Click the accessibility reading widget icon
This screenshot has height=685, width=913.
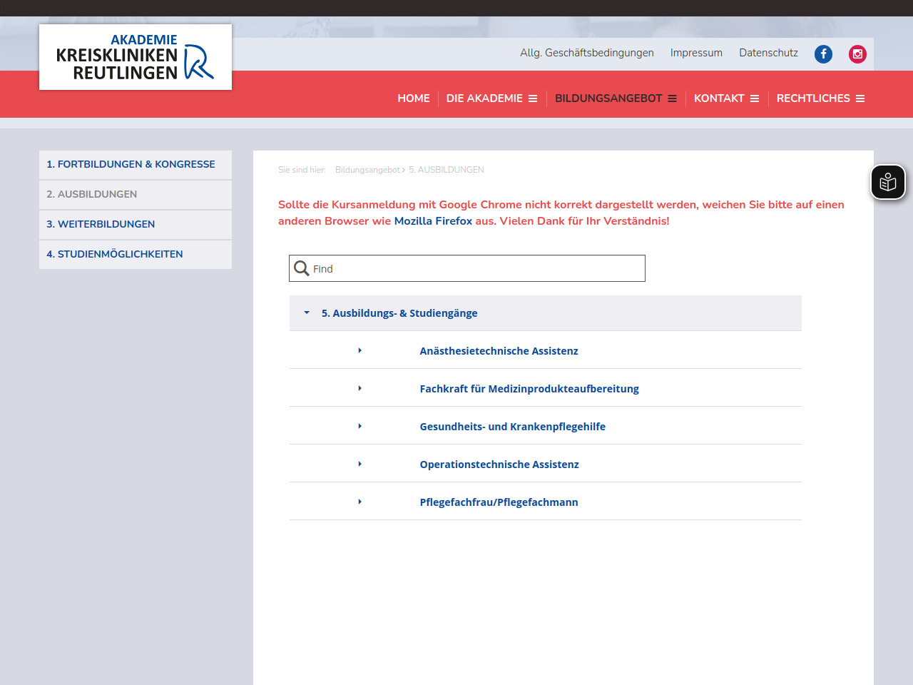click(x=887, y=183)
